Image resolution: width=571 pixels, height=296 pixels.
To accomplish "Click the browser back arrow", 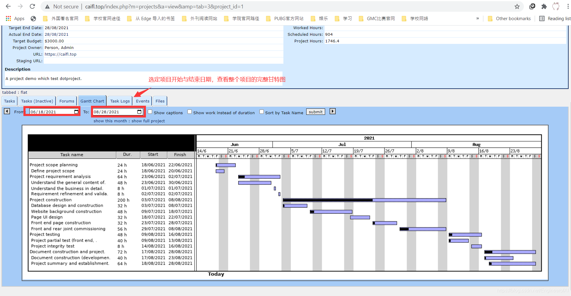I will [8, 6].
